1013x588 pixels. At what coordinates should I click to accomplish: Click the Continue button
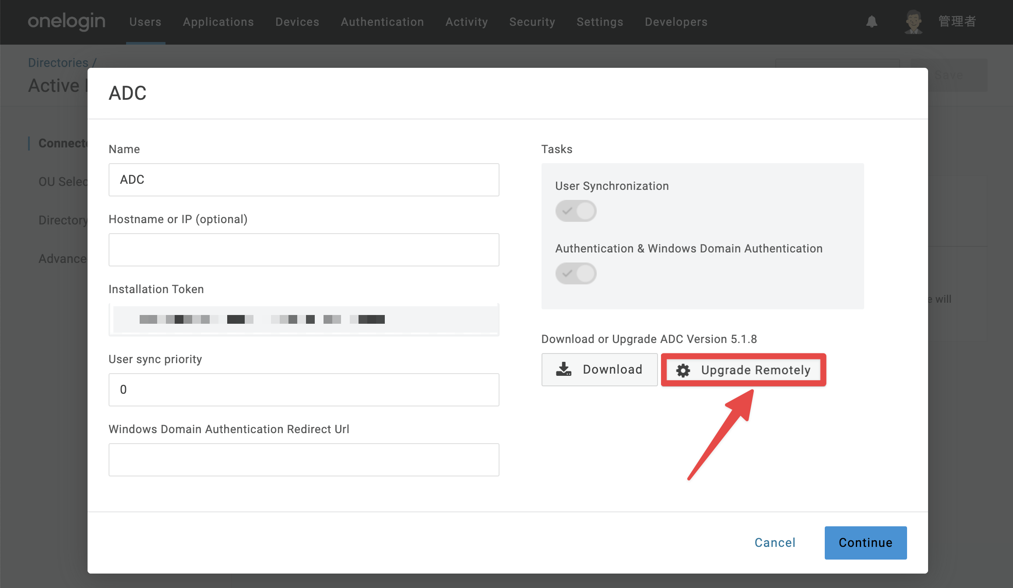coord(865,543)
